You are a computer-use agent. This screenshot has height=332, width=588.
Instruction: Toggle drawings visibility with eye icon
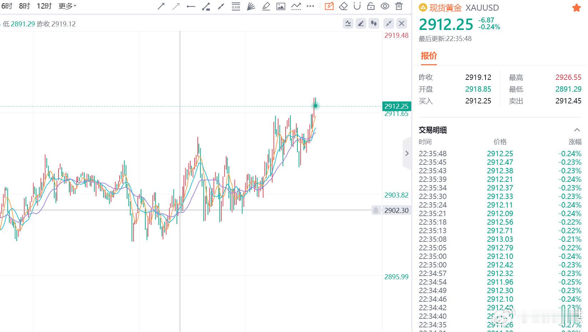[385, 6]
